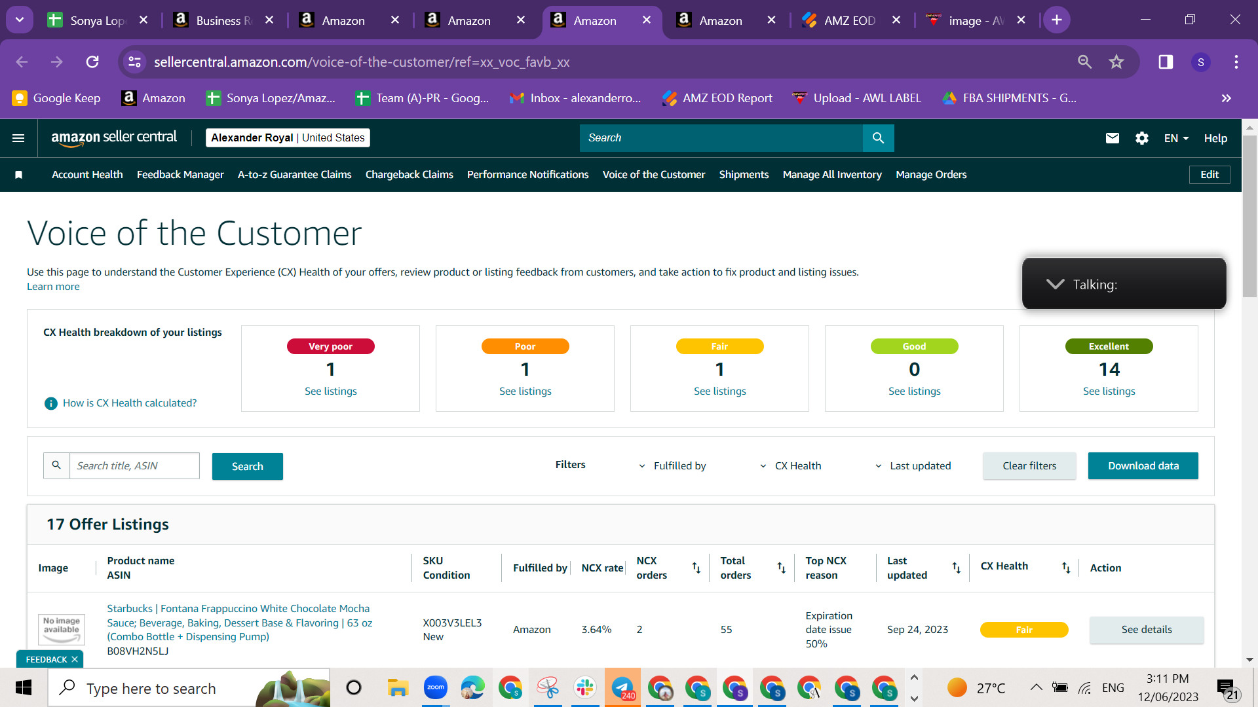This screenshot has height=707, width=1258.
Task: Open Zoom from the taskbar
Action: coord(436,687)
